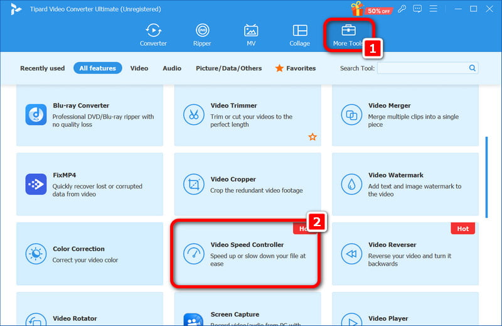Minimize the Tipard window
The width and height of the screenshot is (502, 326).
pos(458,9)
